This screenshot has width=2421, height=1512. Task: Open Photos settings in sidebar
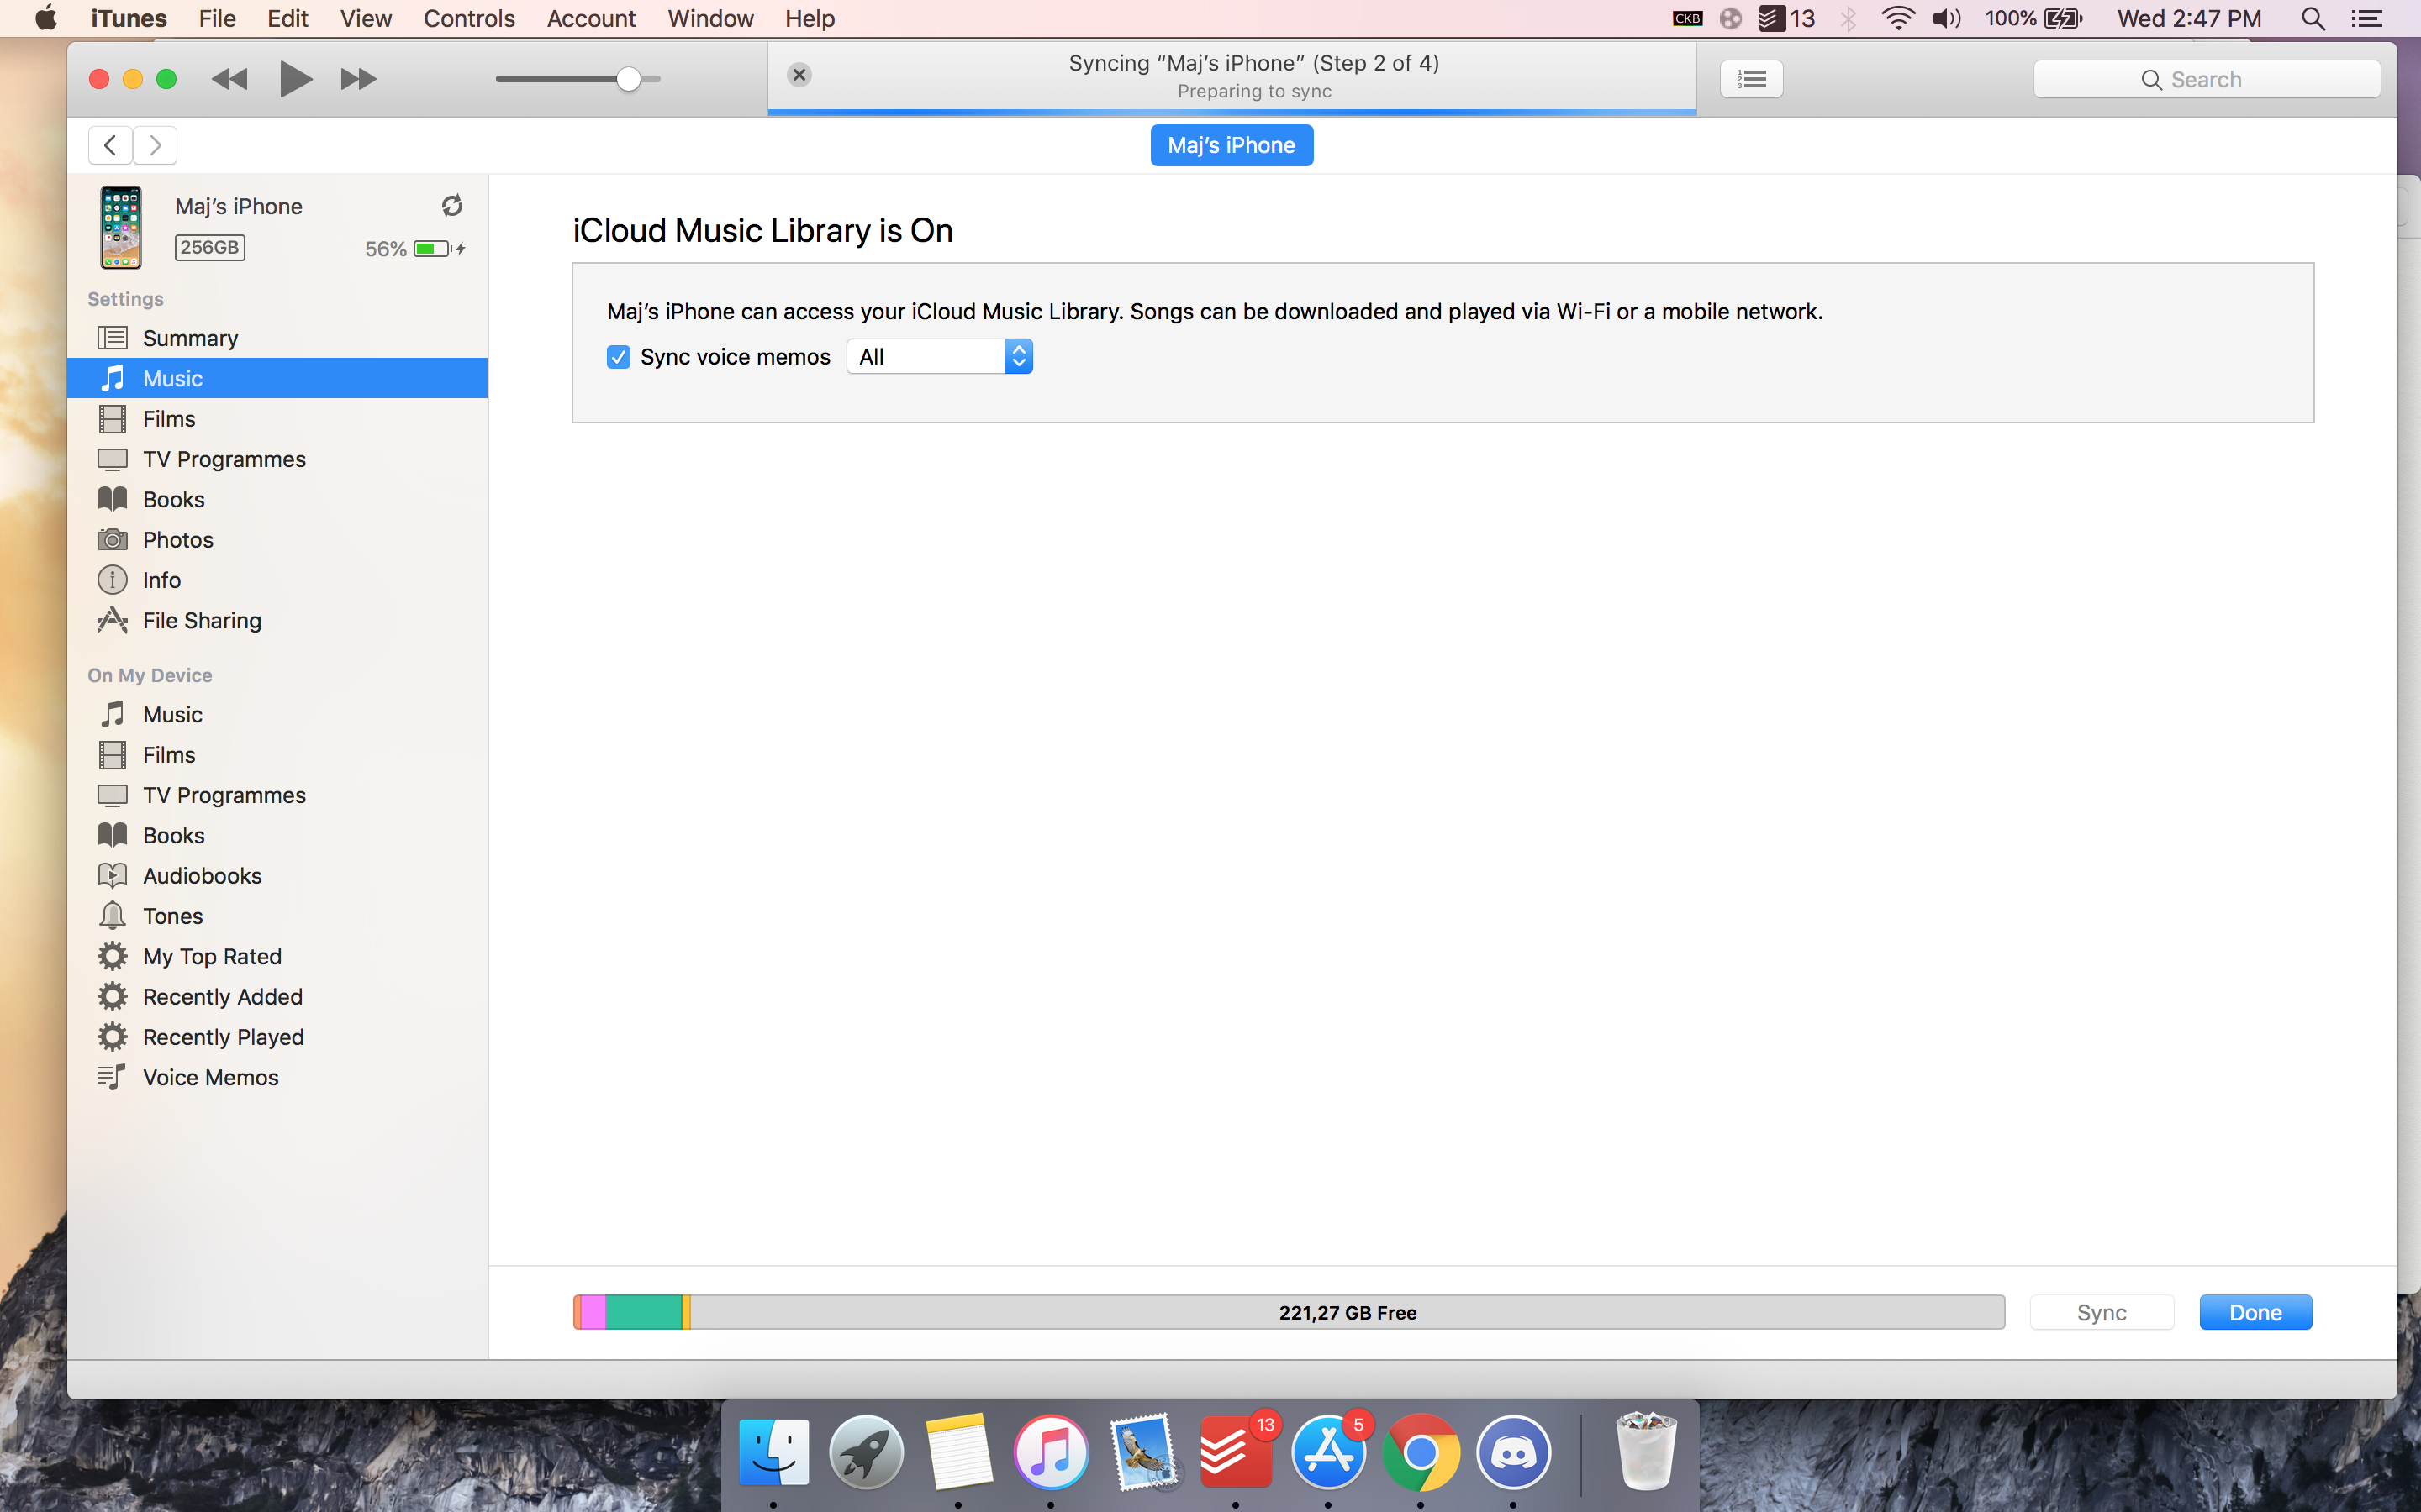178,540
